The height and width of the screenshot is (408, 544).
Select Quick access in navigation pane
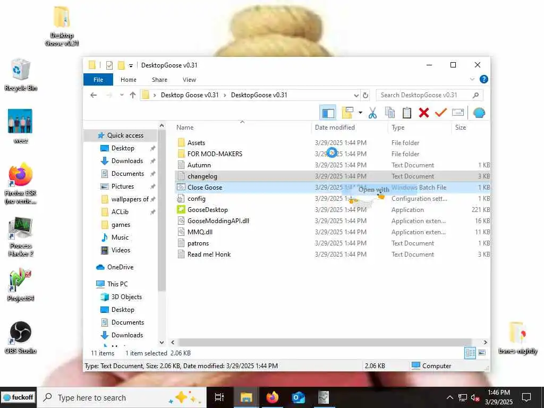[x=121, y=135]
